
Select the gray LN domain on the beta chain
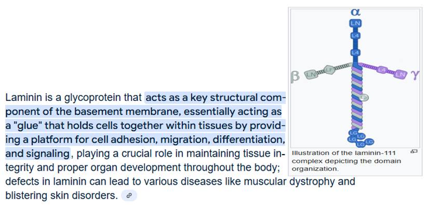(311, 74)
